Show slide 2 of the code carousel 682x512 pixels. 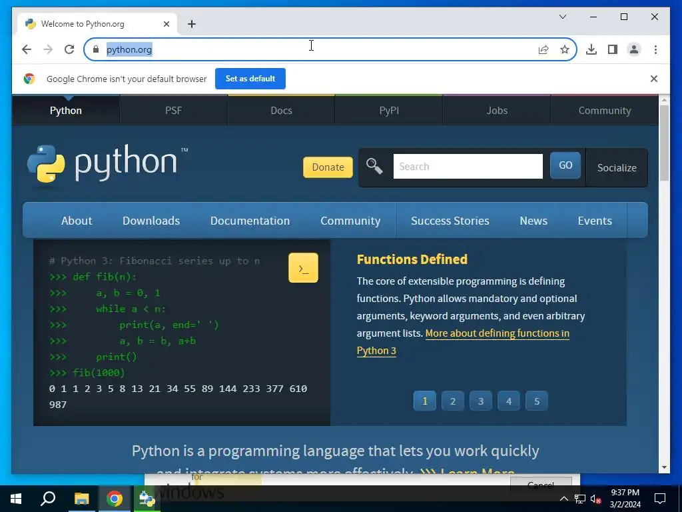click(453, 401)
